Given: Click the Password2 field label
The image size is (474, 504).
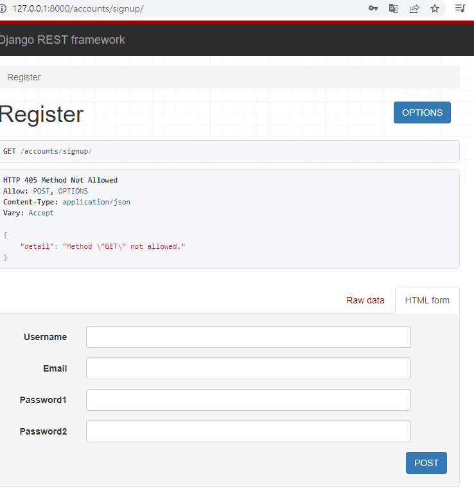Looking at the screenshot, I should tap(44, 431).
